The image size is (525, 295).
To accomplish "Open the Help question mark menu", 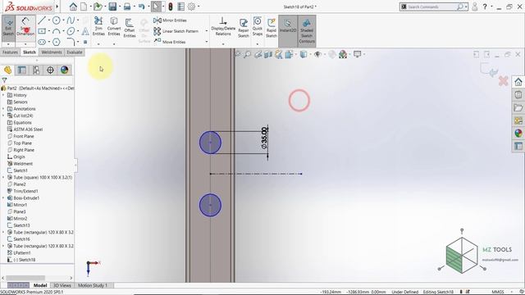I will [x=485, y=7].
